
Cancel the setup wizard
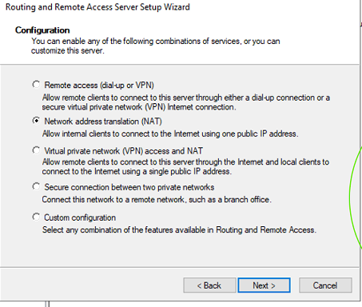pyautogui.click(x=325, y=285)
